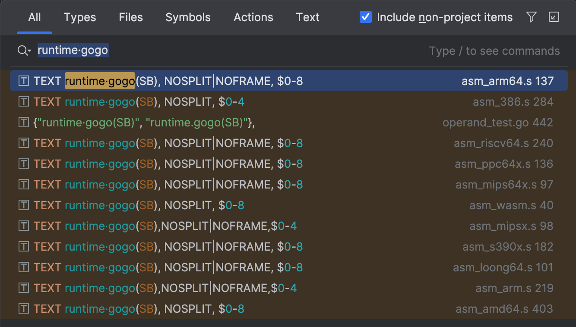The height and width of the screenshot is (327, 576).
Task: Select the Text tab
Action: [307, 17]
